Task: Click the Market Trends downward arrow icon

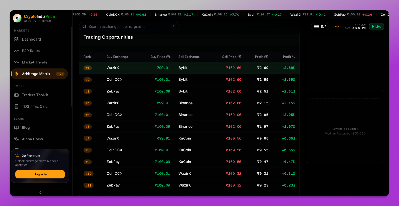Action: (16, 62)
